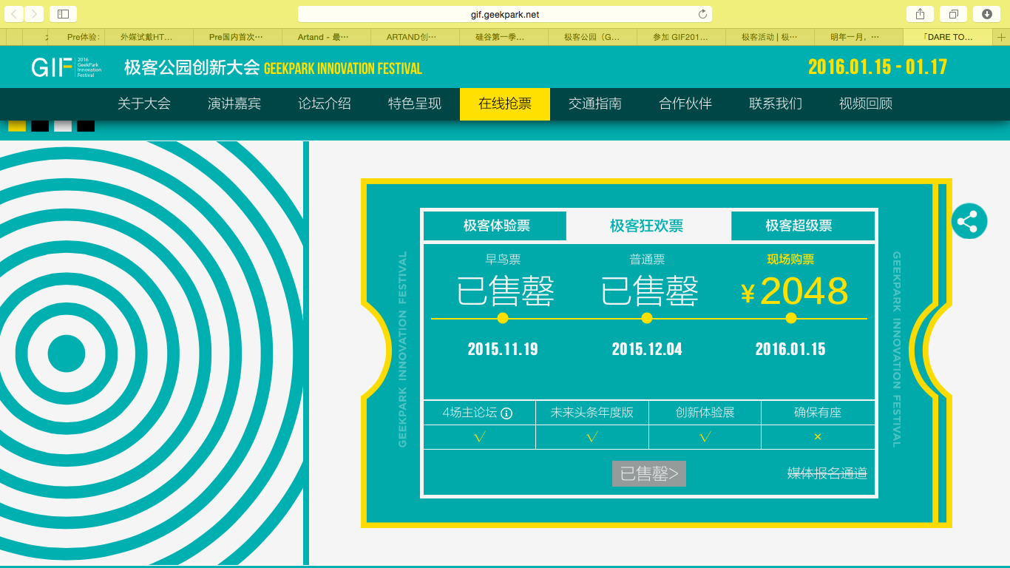The height and width of the screenshot is (568, 1010).
Task: Open the 极客活动 | 极… browser tab
Action: coord(770,37)
